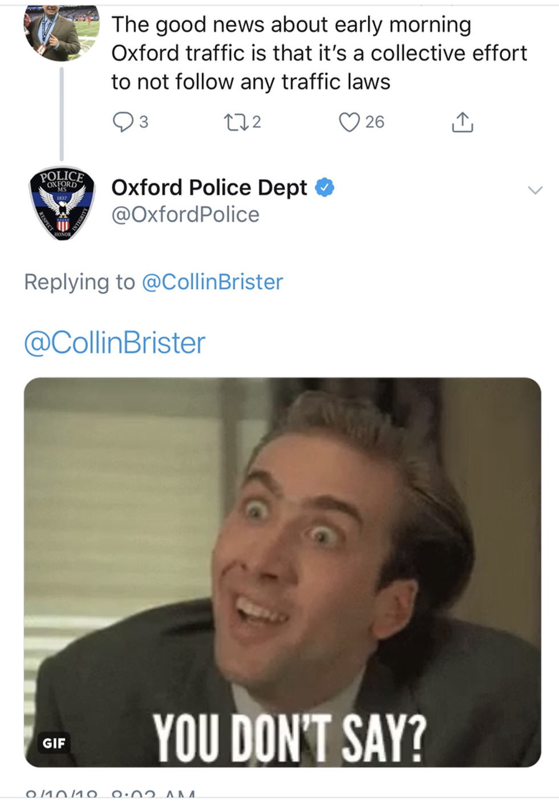Image resolution: width=559 pixels, height=804 pixels.
Task: Open the Oxford traffic tweet text
Action: click(x=318, y=53)
